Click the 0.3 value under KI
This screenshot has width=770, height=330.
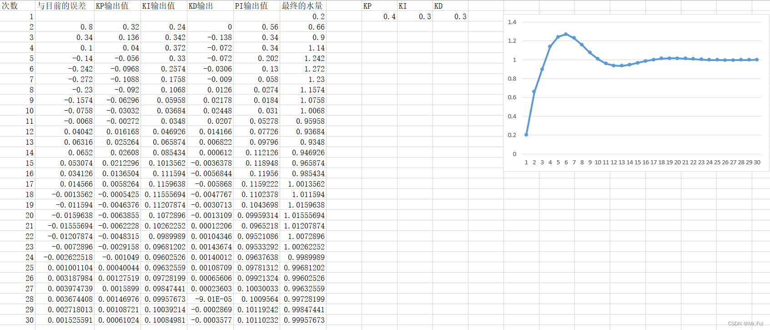(x=415, y=16)
